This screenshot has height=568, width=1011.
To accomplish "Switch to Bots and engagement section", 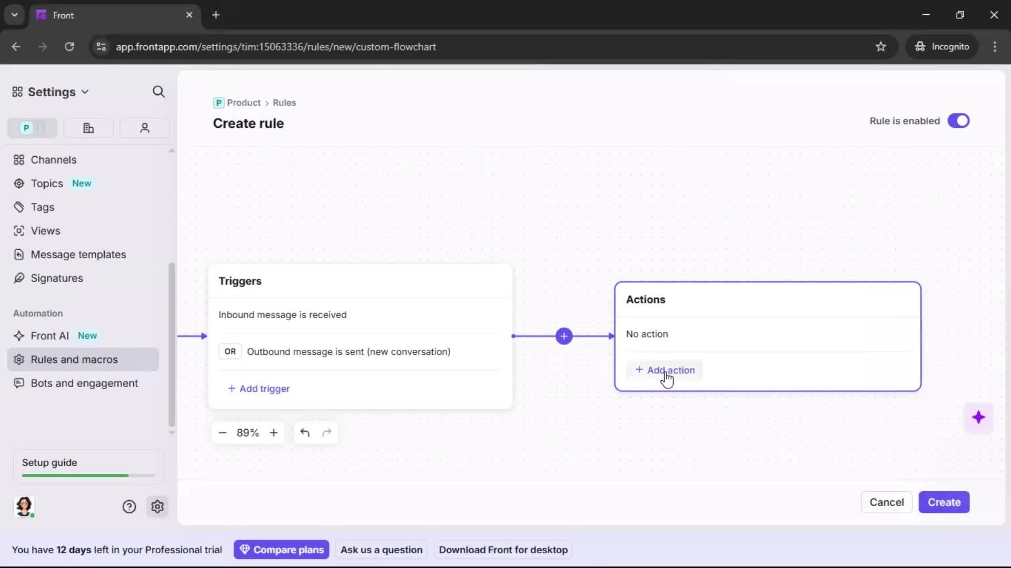I will 84,383.
